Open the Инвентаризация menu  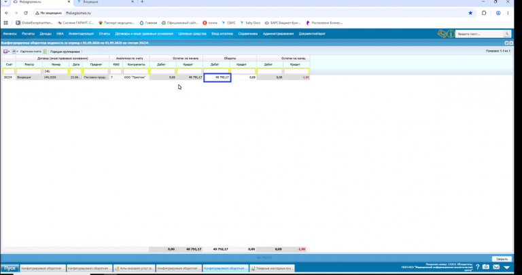(x=81, y=33)
